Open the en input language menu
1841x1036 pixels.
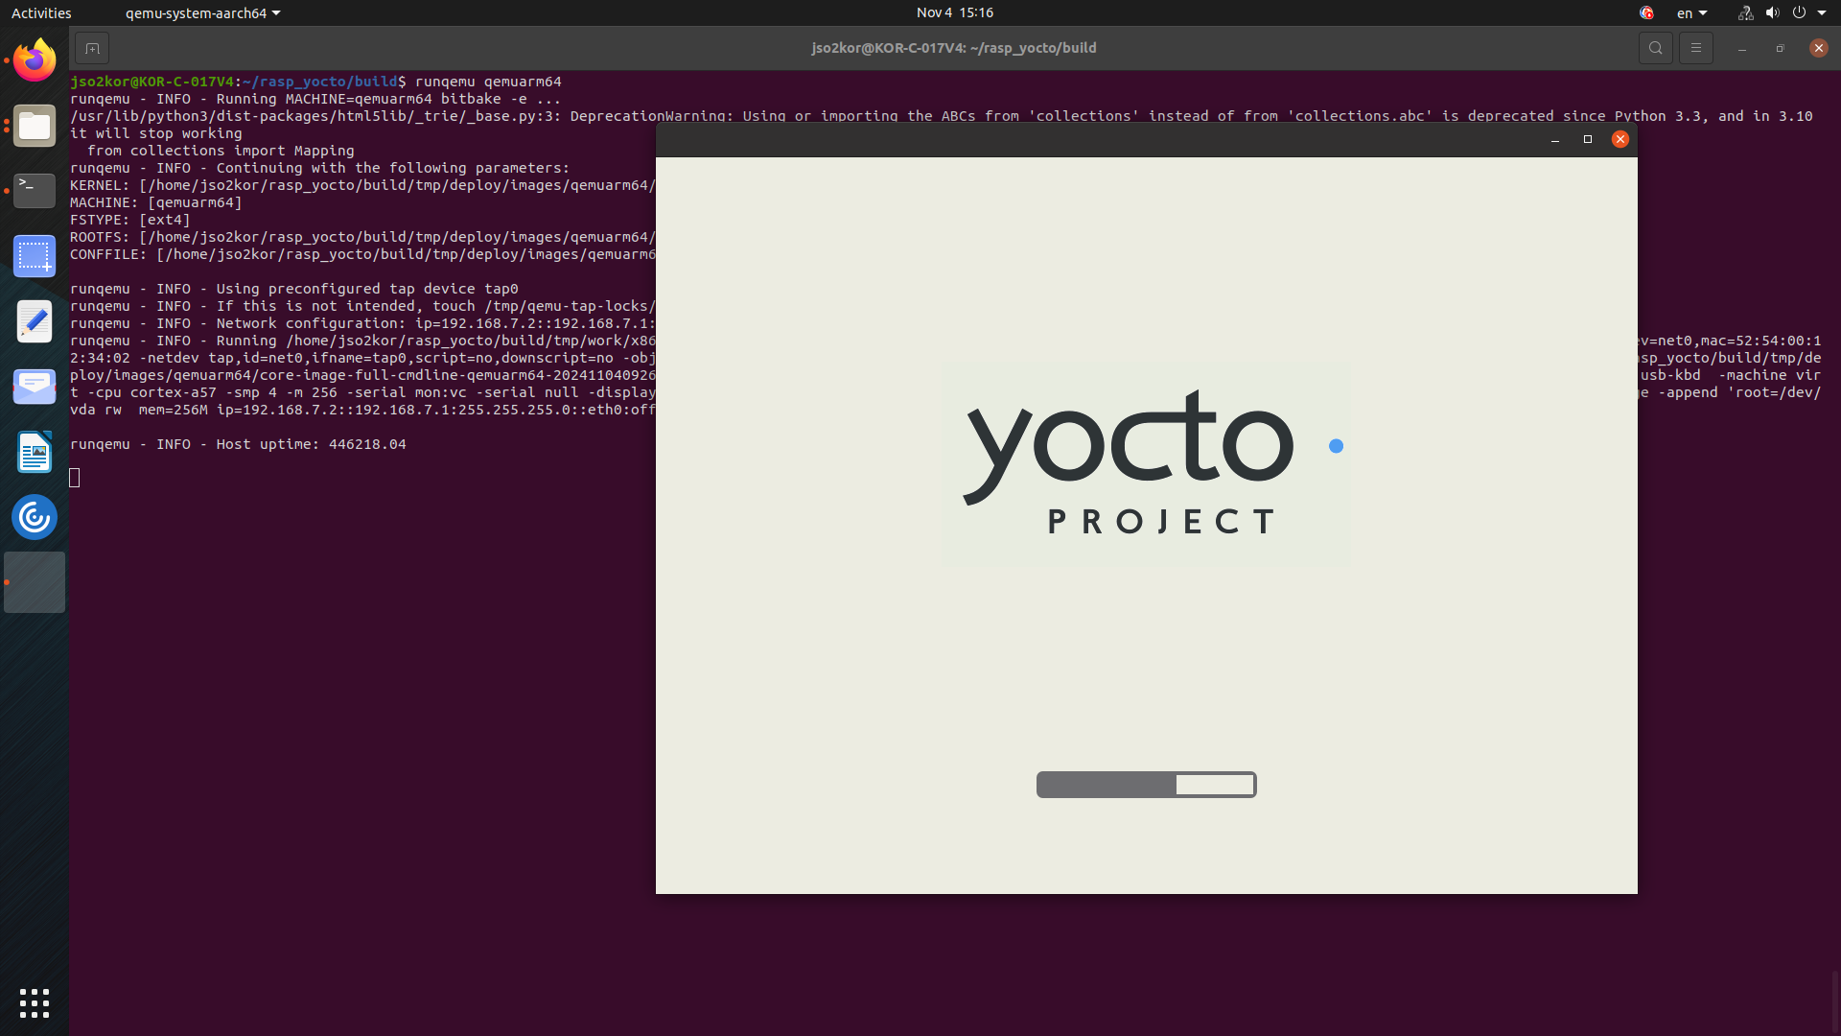pyautogui.click(x=1691, y=12)
